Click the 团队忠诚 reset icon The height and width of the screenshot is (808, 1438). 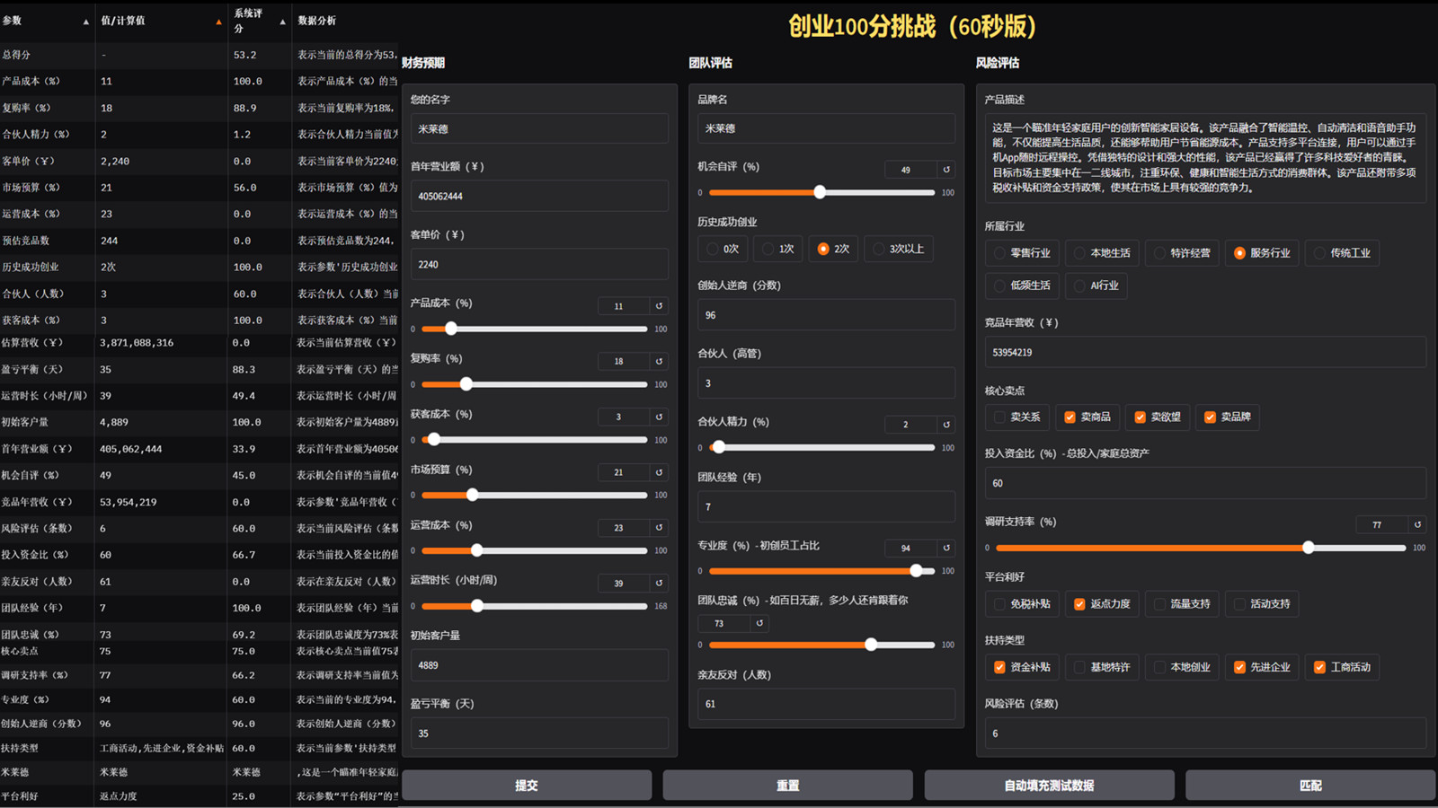tap(759, 623)
